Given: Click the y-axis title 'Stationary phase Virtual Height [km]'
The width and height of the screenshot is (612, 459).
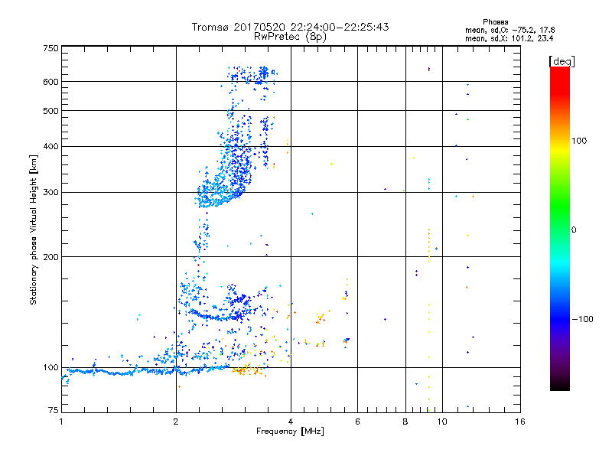Looking at the screenshot, I should point(33,229).
